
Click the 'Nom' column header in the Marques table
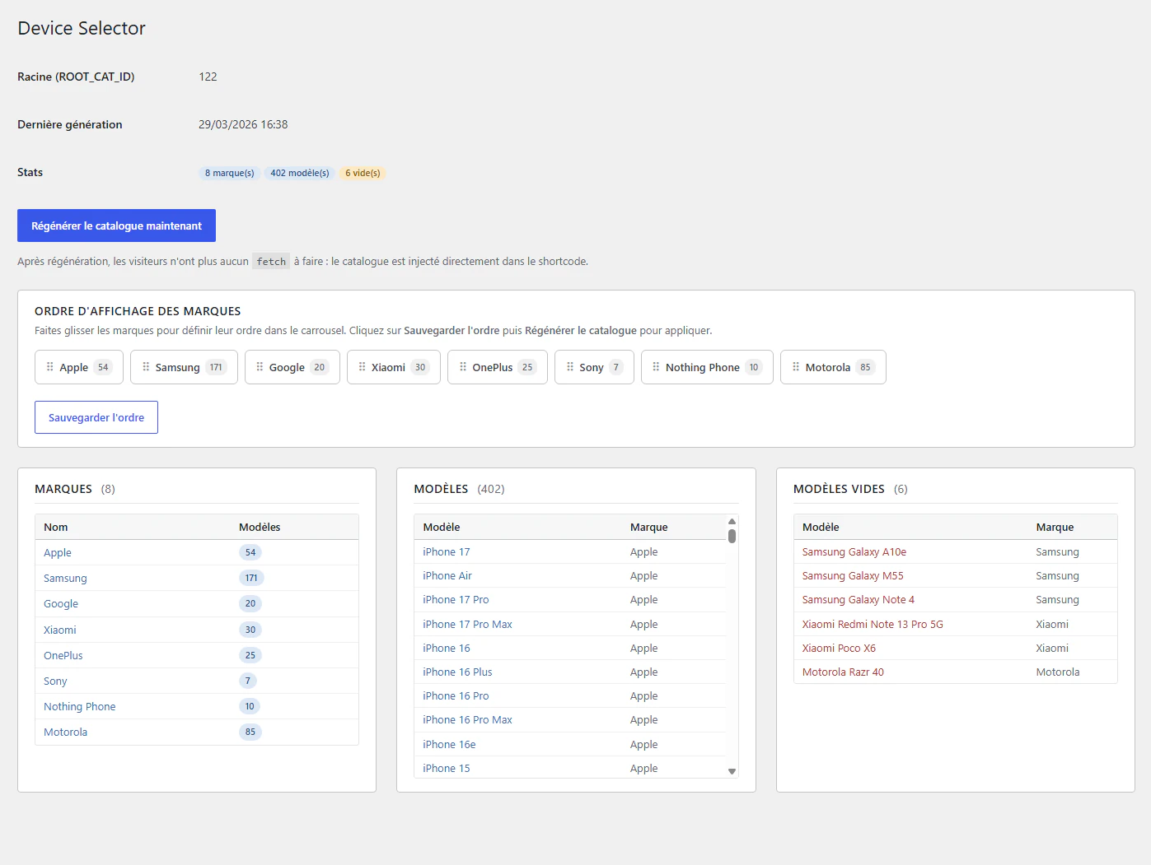[x=56, y=528]
